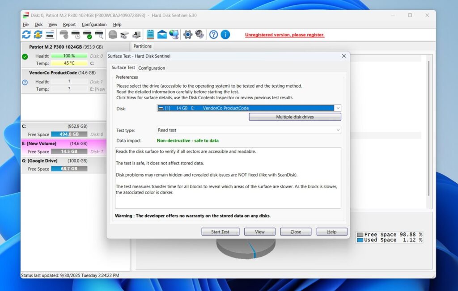Image resolution: width=458 pixels, height=291 pixels.
Task: Switch to the Configuration tab in Surface Test
Action: 152,67
